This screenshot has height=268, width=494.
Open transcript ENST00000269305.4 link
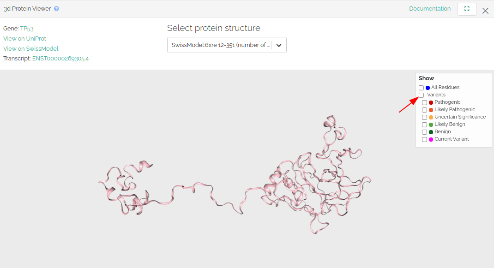click(x=60, y=59)
